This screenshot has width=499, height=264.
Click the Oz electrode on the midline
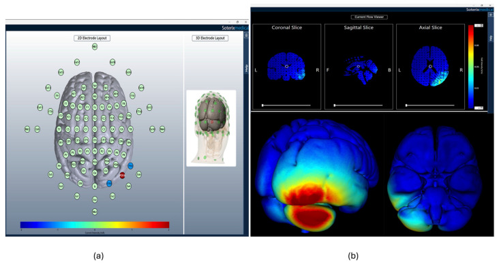coord(95,173)
